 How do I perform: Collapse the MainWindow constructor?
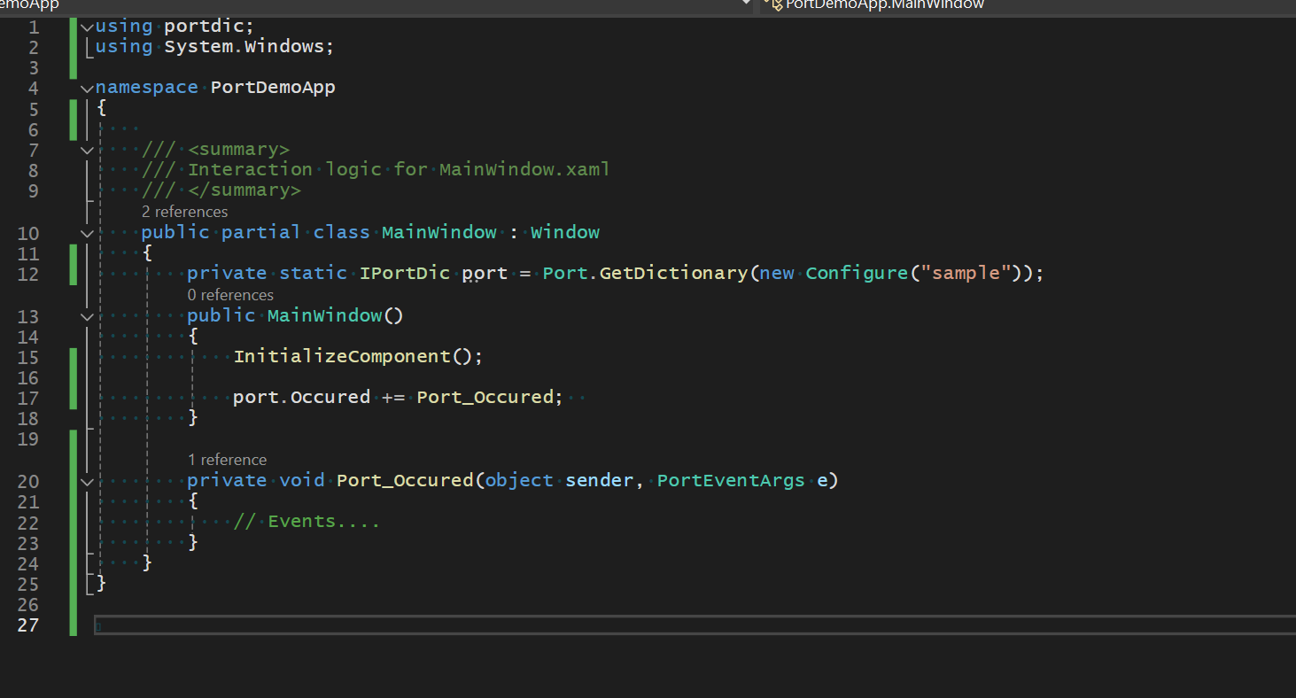[x=86, y=315]
